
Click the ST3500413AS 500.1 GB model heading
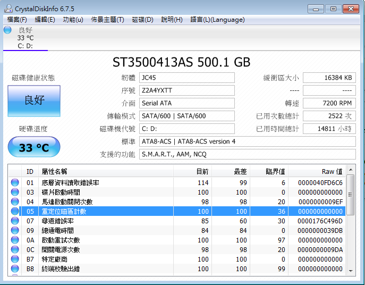click(181, 62)
